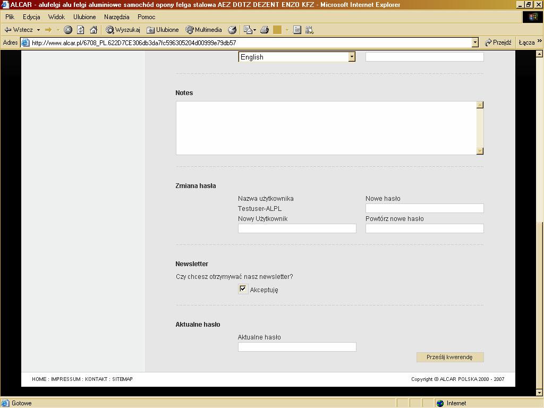Open the Widok menu
This screenshot has width=544, height=408.
(56, 17)
